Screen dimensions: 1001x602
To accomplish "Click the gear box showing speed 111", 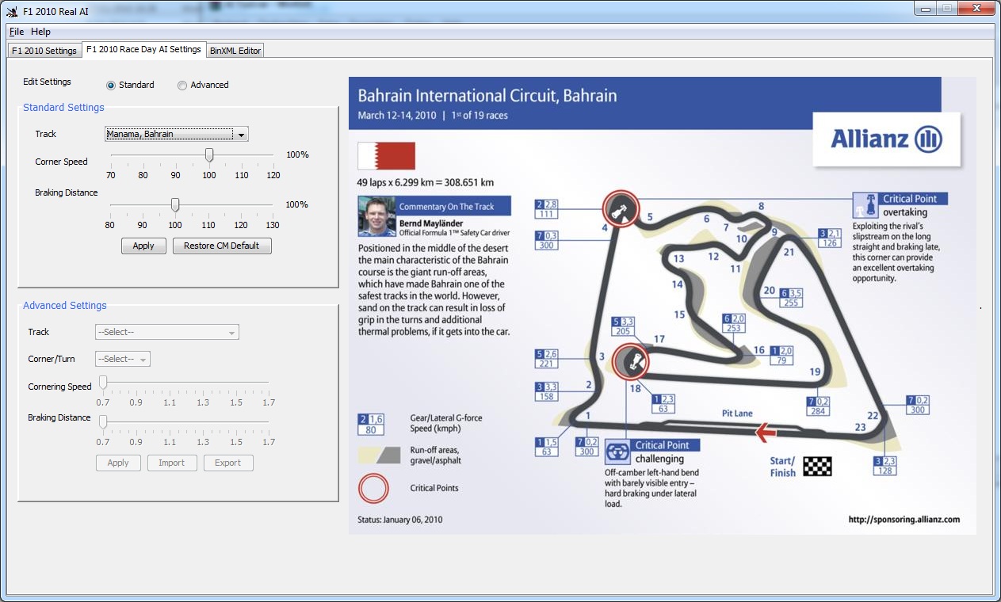I will click(547, 209).
